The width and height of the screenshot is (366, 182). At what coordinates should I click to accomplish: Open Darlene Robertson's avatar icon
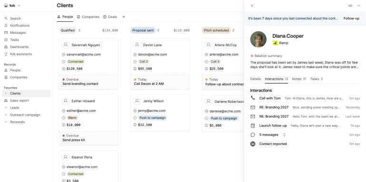pyautogui.click(x=209, y=101)
